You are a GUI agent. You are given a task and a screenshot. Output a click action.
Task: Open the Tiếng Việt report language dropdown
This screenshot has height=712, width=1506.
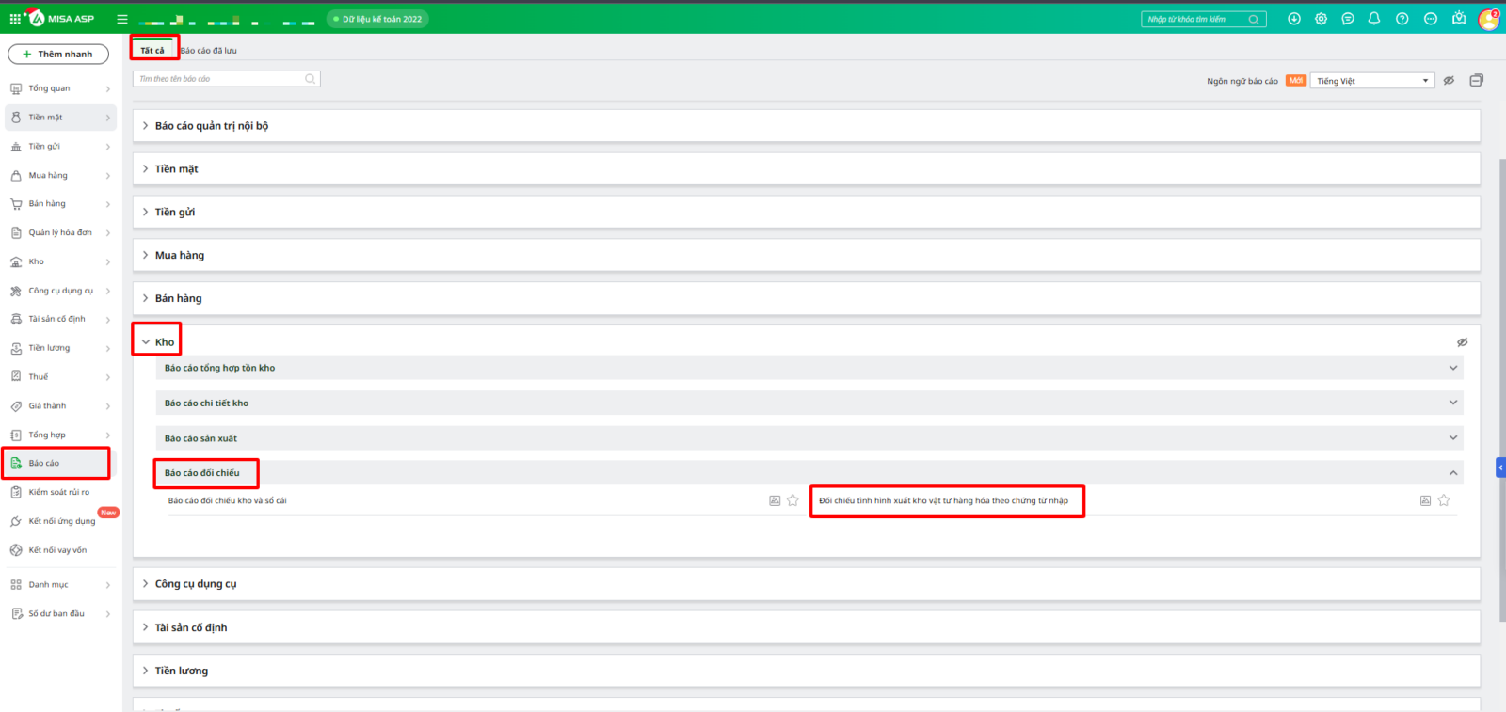(1372, 81)
